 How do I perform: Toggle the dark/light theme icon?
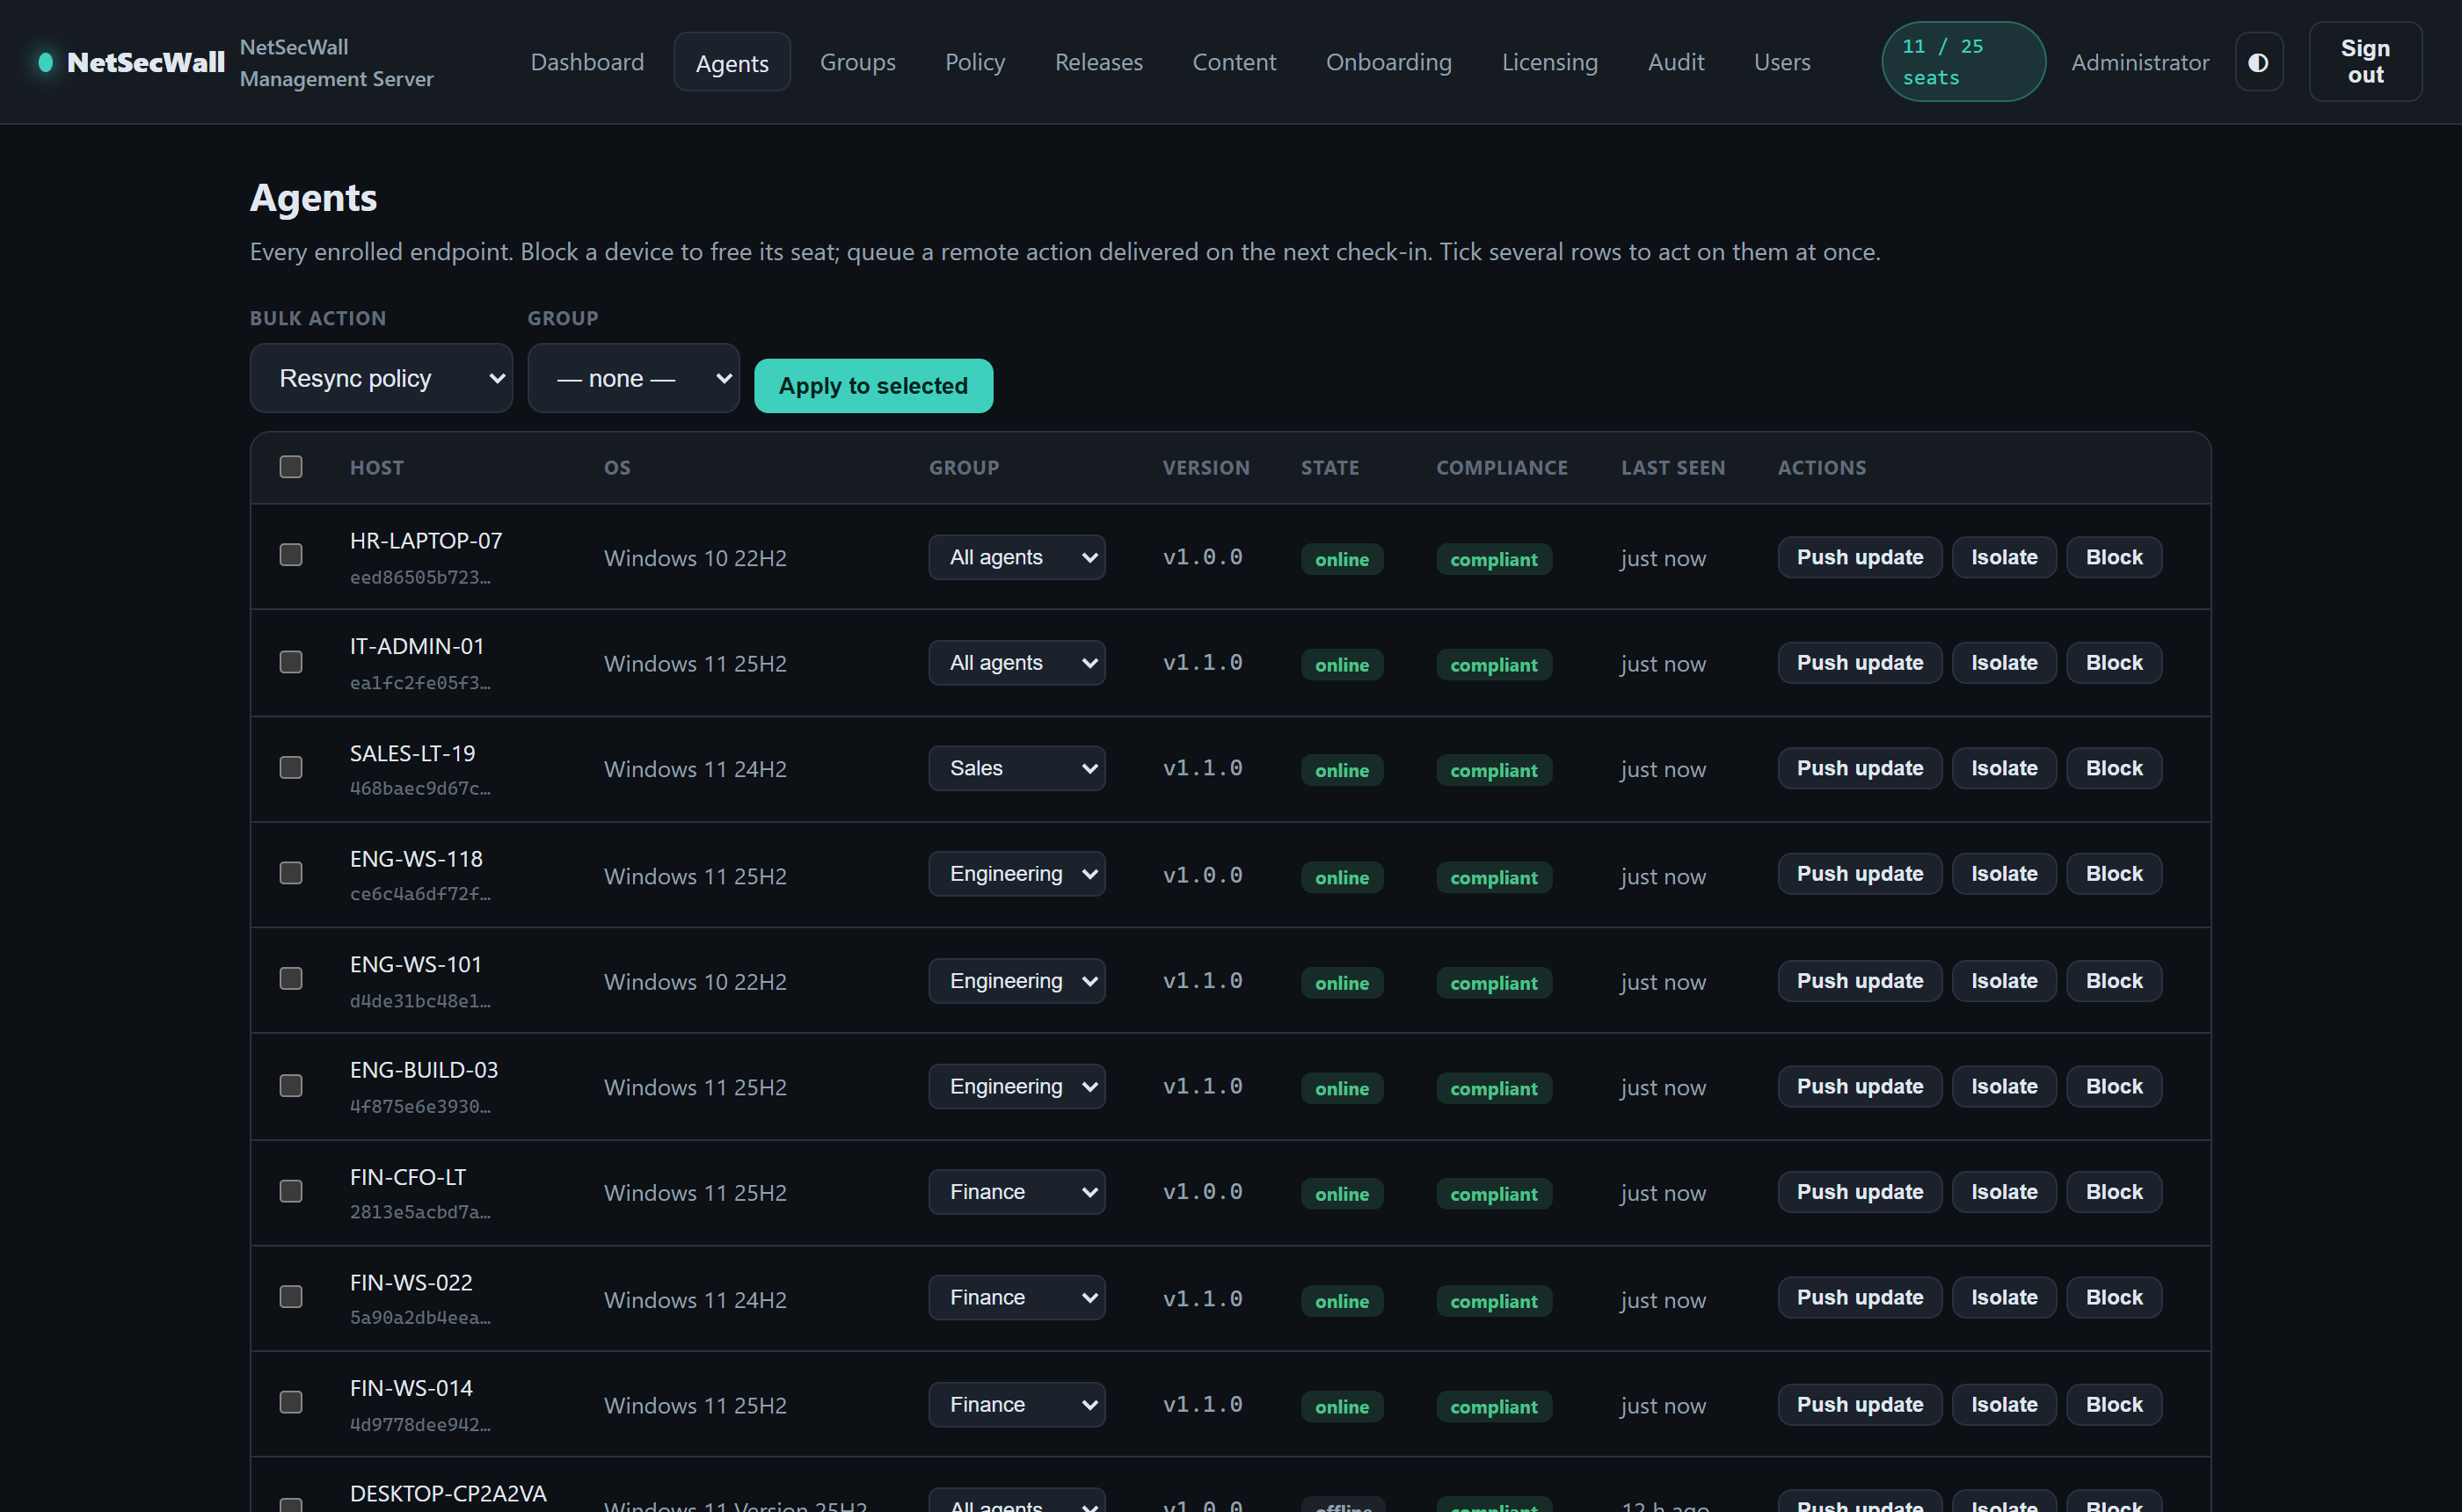pyautogui.click(x=2258, y=62)
